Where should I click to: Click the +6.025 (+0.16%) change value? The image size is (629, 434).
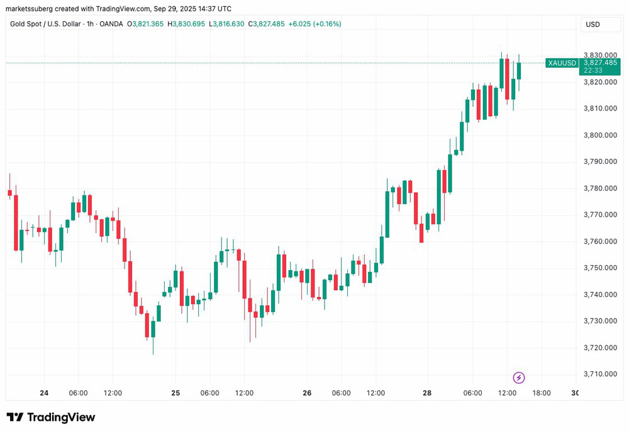315,24
